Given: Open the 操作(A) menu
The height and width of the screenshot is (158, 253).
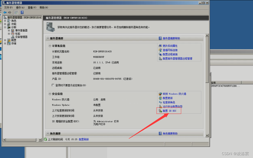Looking at the screenshot, I should point(20,8).
